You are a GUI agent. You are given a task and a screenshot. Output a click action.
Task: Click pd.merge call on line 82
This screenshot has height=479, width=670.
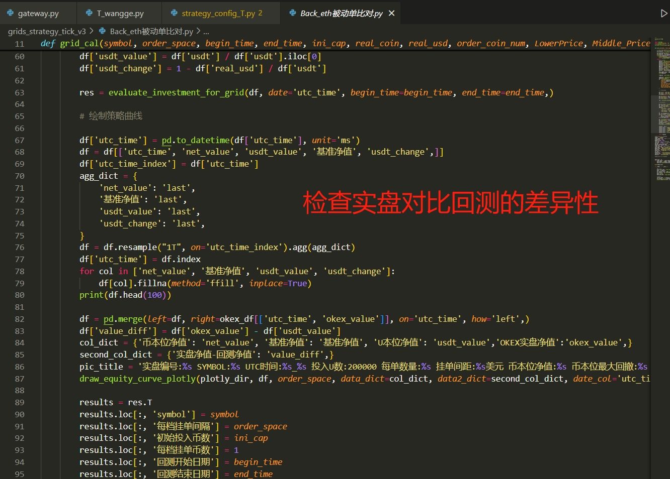point(123,319)
